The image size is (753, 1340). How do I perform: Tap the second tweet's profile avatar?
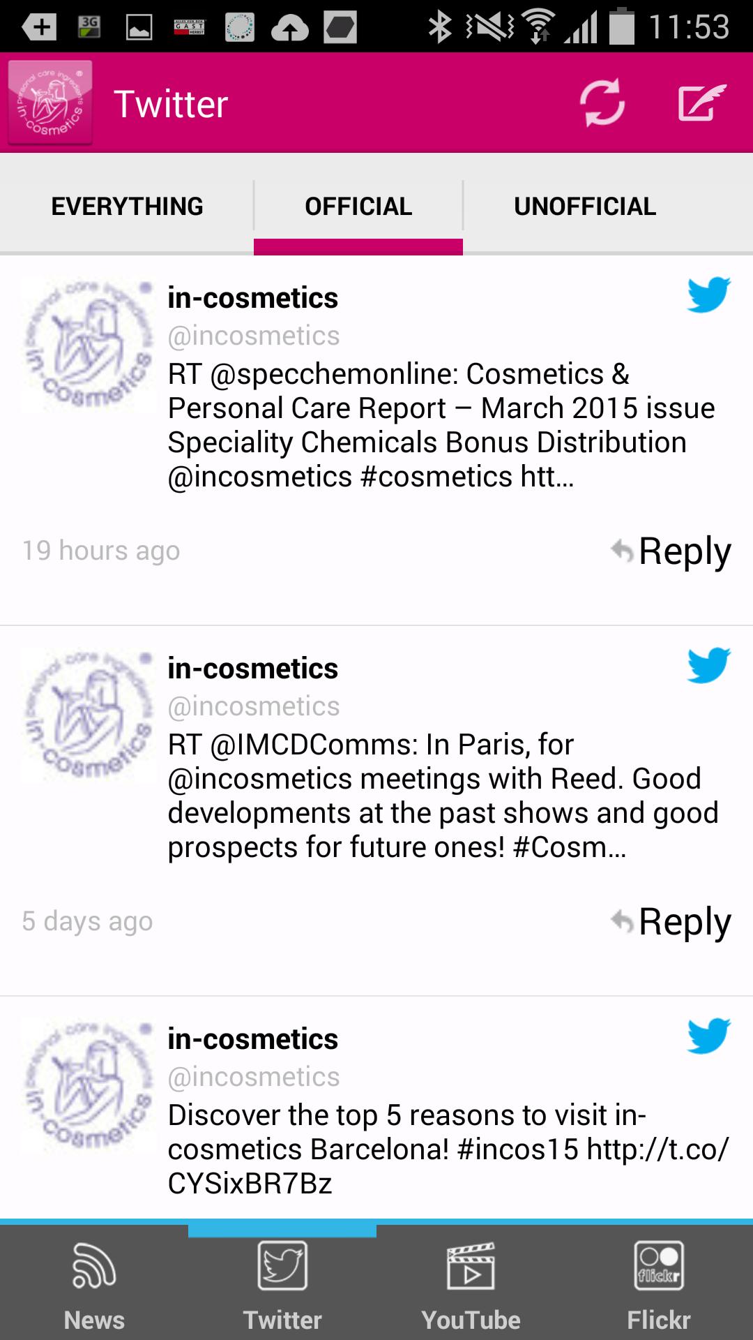87,717
